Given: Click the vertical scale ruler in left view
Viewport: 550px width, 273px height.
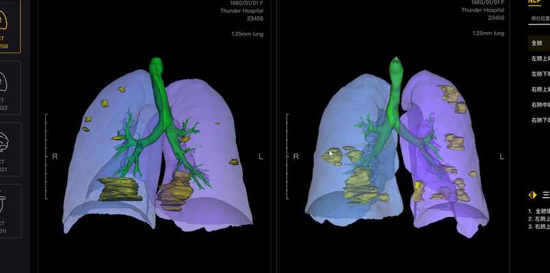Looking at the screenshot, I should [x=47, y=156].
